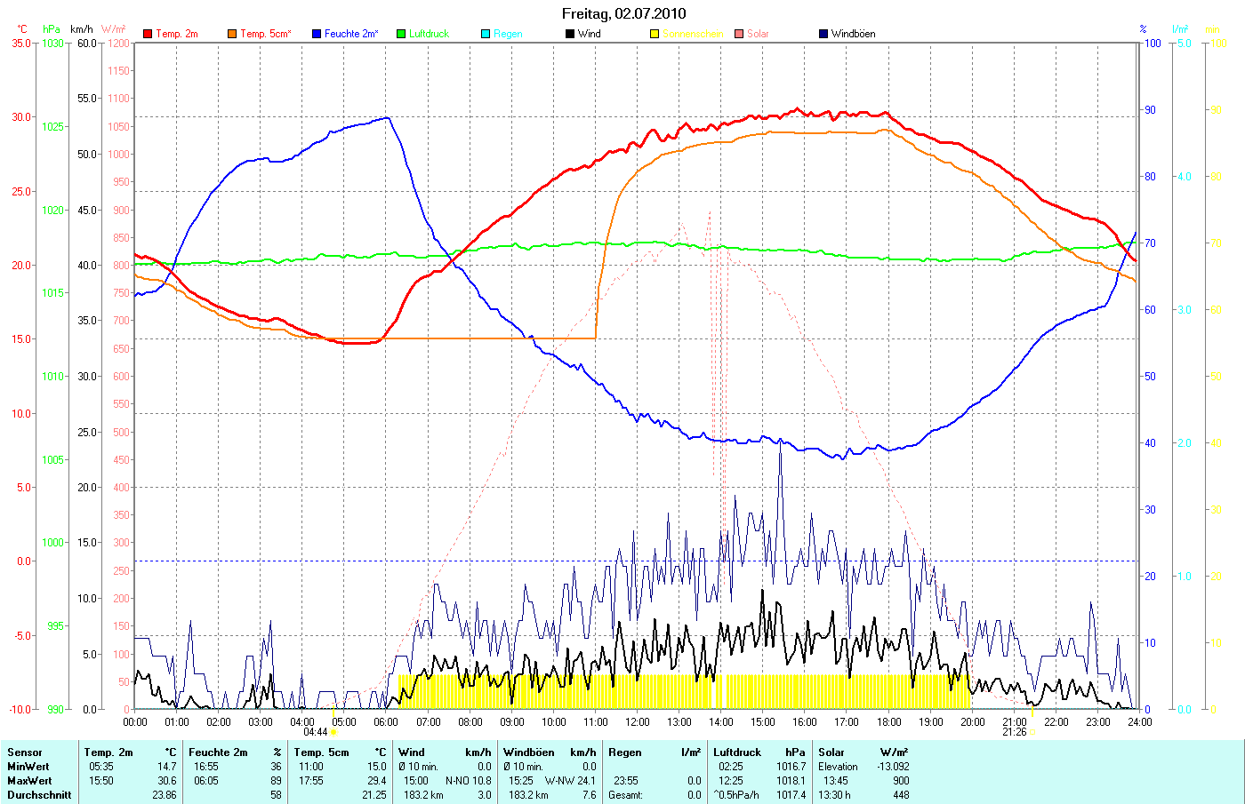Click the cyan Regen legend square
The height and width of the screenshot is (804, 1245).
[486, 34]
